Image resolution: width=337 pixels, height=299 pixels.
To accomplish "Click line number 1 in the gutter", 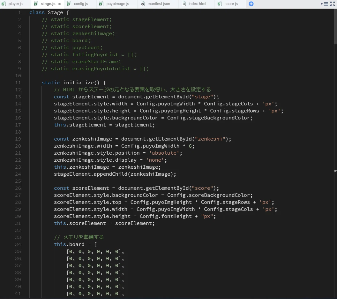I will coord(19,12).
